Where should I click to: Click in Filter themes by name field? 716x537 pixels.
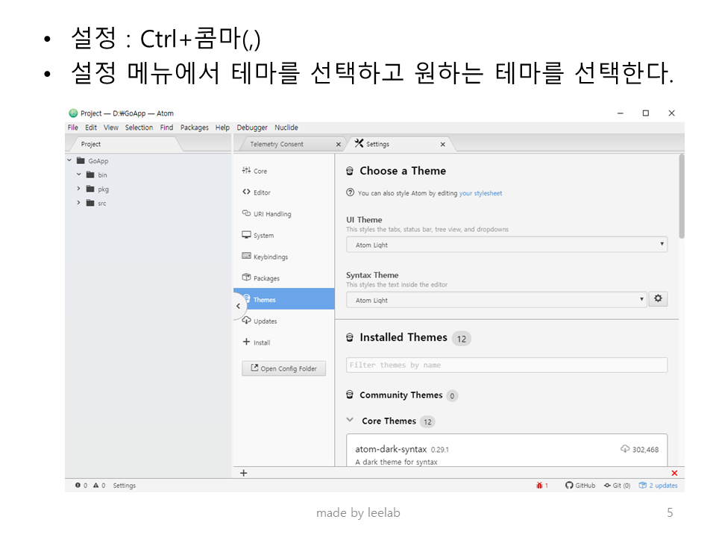(506, 365)
